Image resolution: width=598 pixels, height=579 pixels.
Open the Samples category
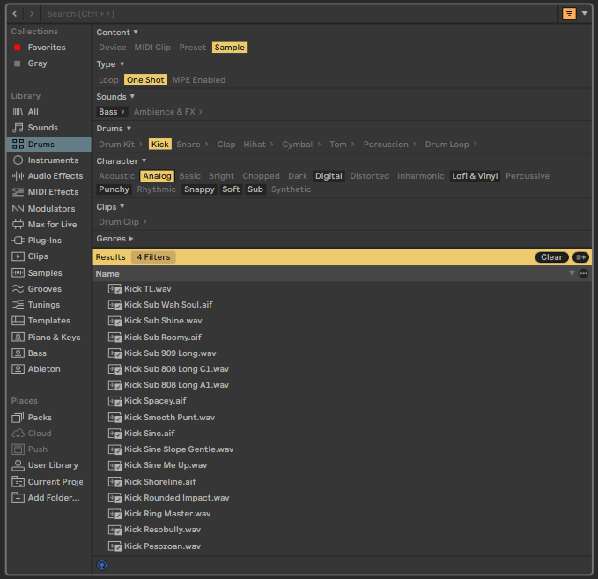pyautogui.click(x=37, y=273)
